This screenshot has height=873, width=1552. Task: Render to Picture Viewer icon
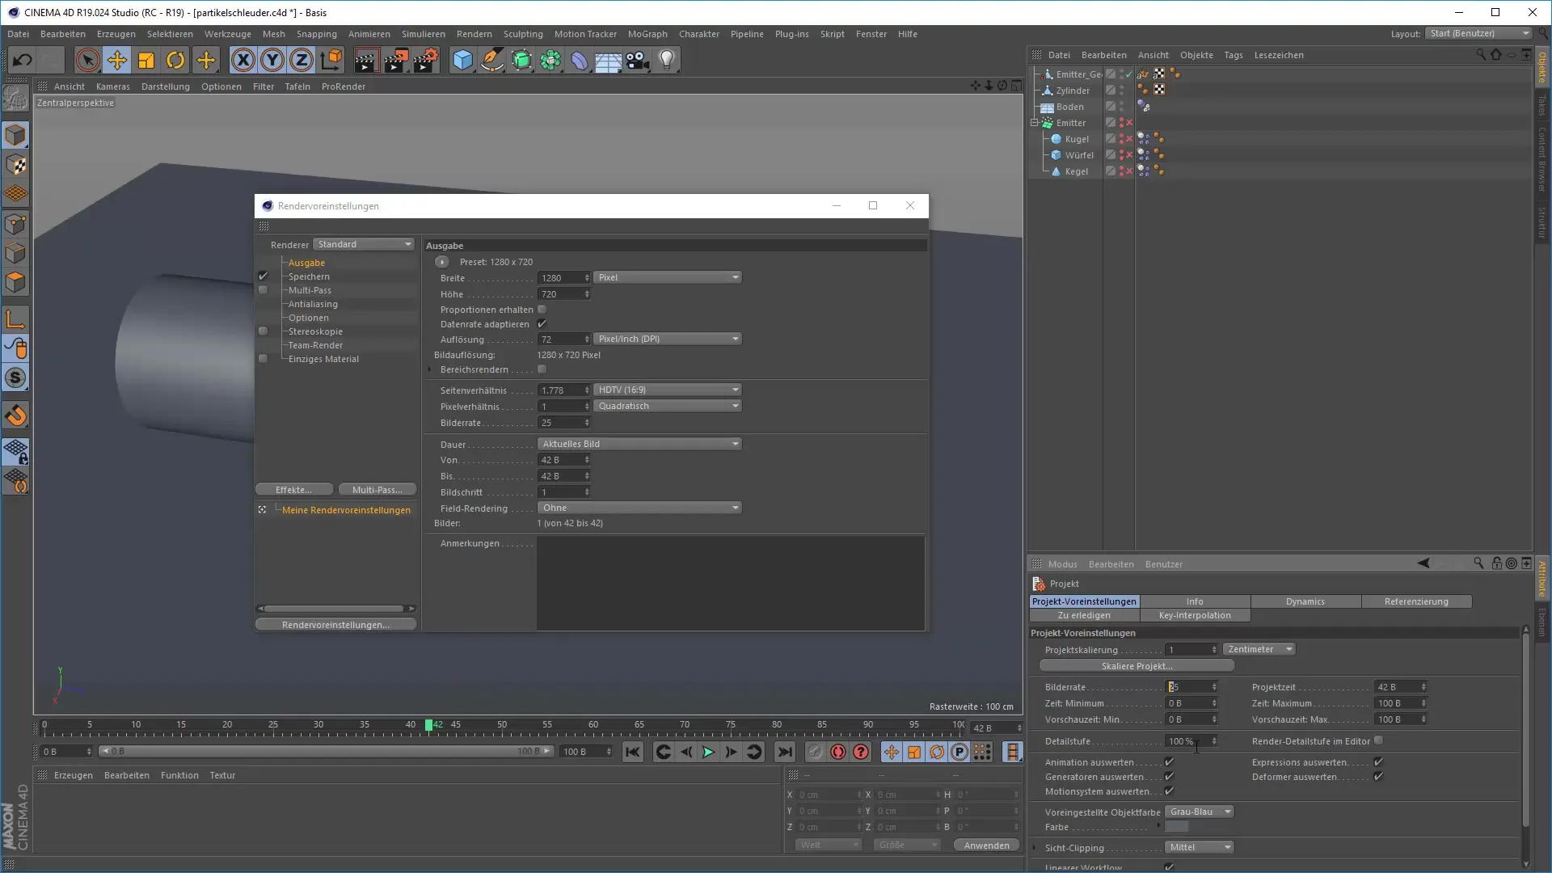coord(396,60)
